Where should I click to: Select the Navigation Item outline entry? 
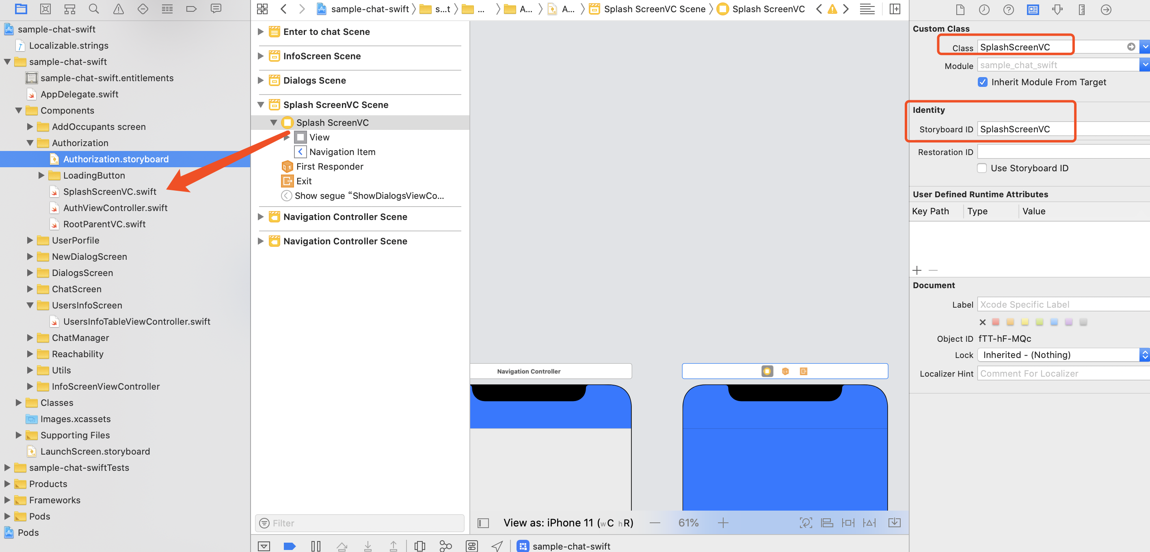pos(342,152)
